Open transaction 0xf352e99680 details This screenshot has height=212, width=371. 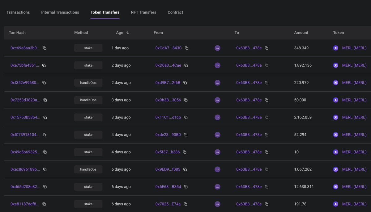pos(25,83)
